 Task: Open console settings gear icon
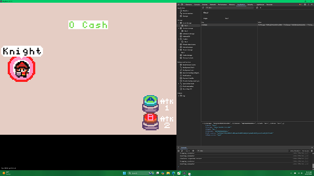click(312, 151)
